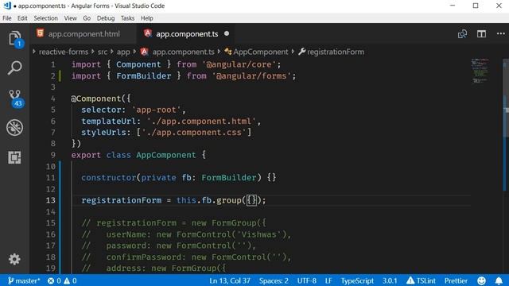509x286 pixels.
Task: Open notifications bell in status bar
Action: coord(499,280)
